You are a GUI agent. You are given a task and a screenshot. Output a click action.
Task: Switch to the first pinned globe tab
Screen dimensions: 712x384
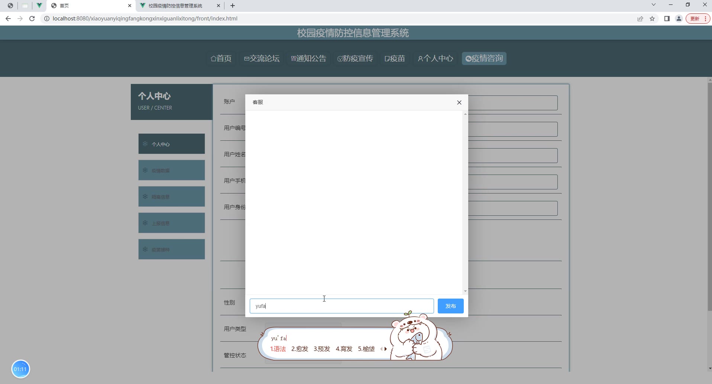[x=10, y=6]
